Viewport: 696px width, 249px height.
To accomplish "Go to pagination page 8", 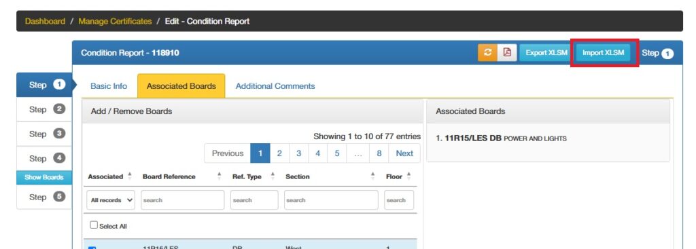I will (379, 153).
